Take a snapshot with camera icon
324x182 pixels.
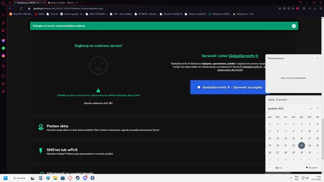(284, 8)
